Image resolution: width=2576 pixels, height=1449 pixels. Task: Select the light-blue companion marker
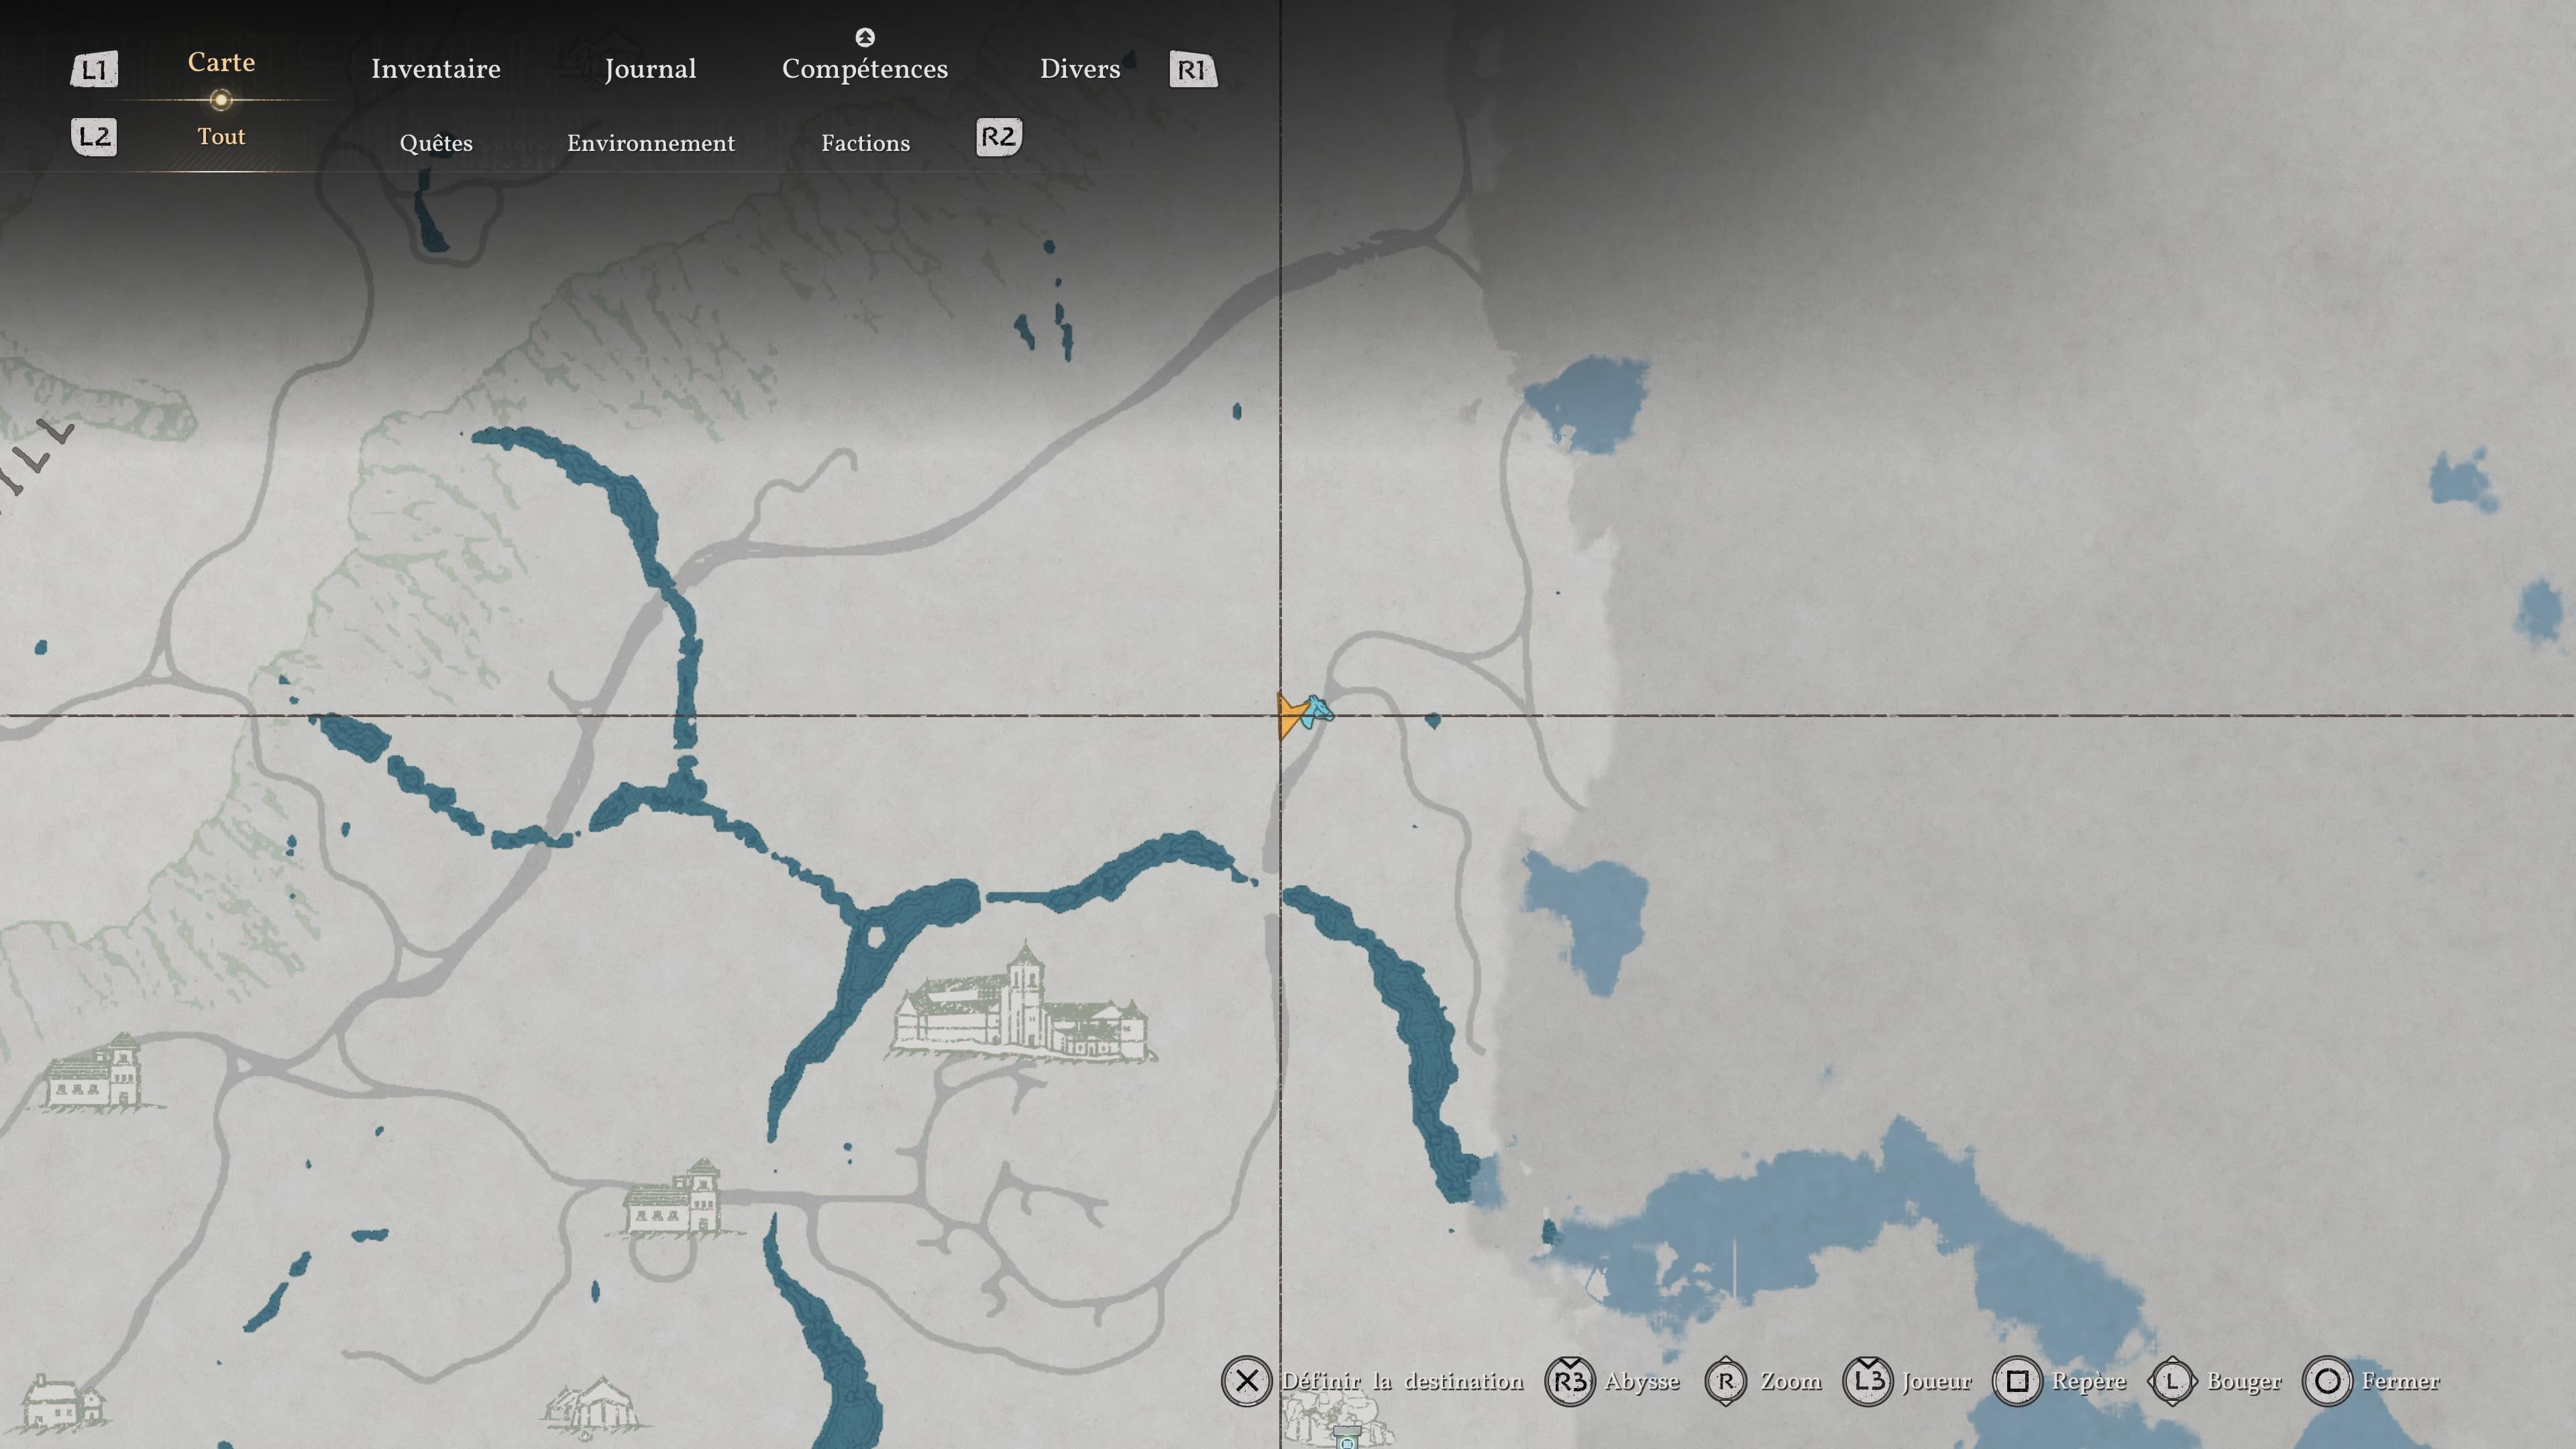coord(1318,711)
